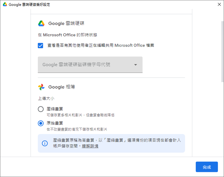Uncheck the Microsoft Office shared editing checkbox
The width and height of the screenshot is (224, 177).
point(40,46)
